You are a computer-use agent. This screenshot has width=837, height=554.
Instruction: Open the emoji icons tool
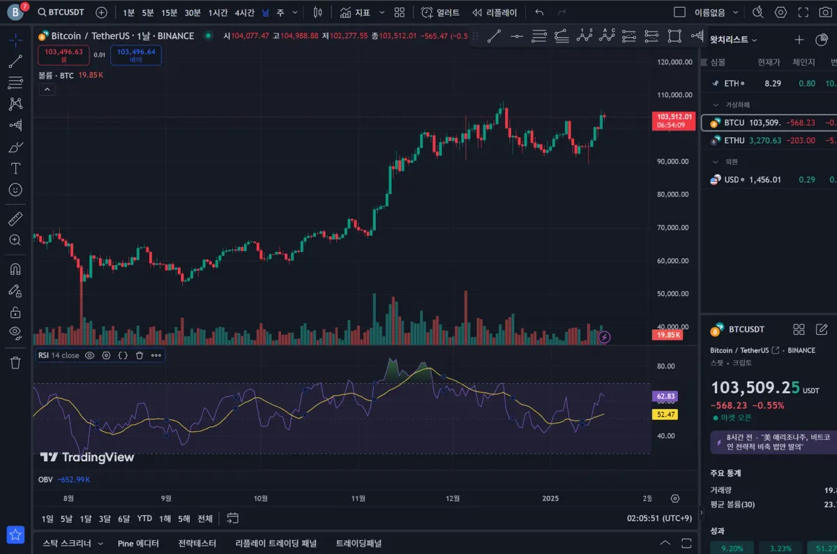(x=15, y=190)
